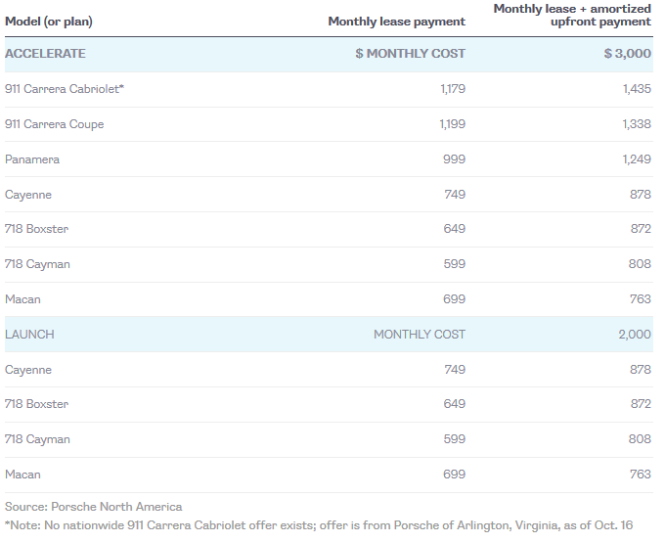Select the ACCELERATE plan row label
Image resolution: width=665 pixels, height=543 pixels.
click(x=45, y=54)
